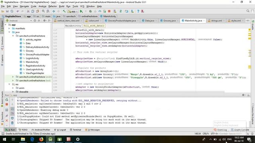Open the SDK Manager download icon
Viewport: 255px width, 143px height.
[x=132, y=12]
